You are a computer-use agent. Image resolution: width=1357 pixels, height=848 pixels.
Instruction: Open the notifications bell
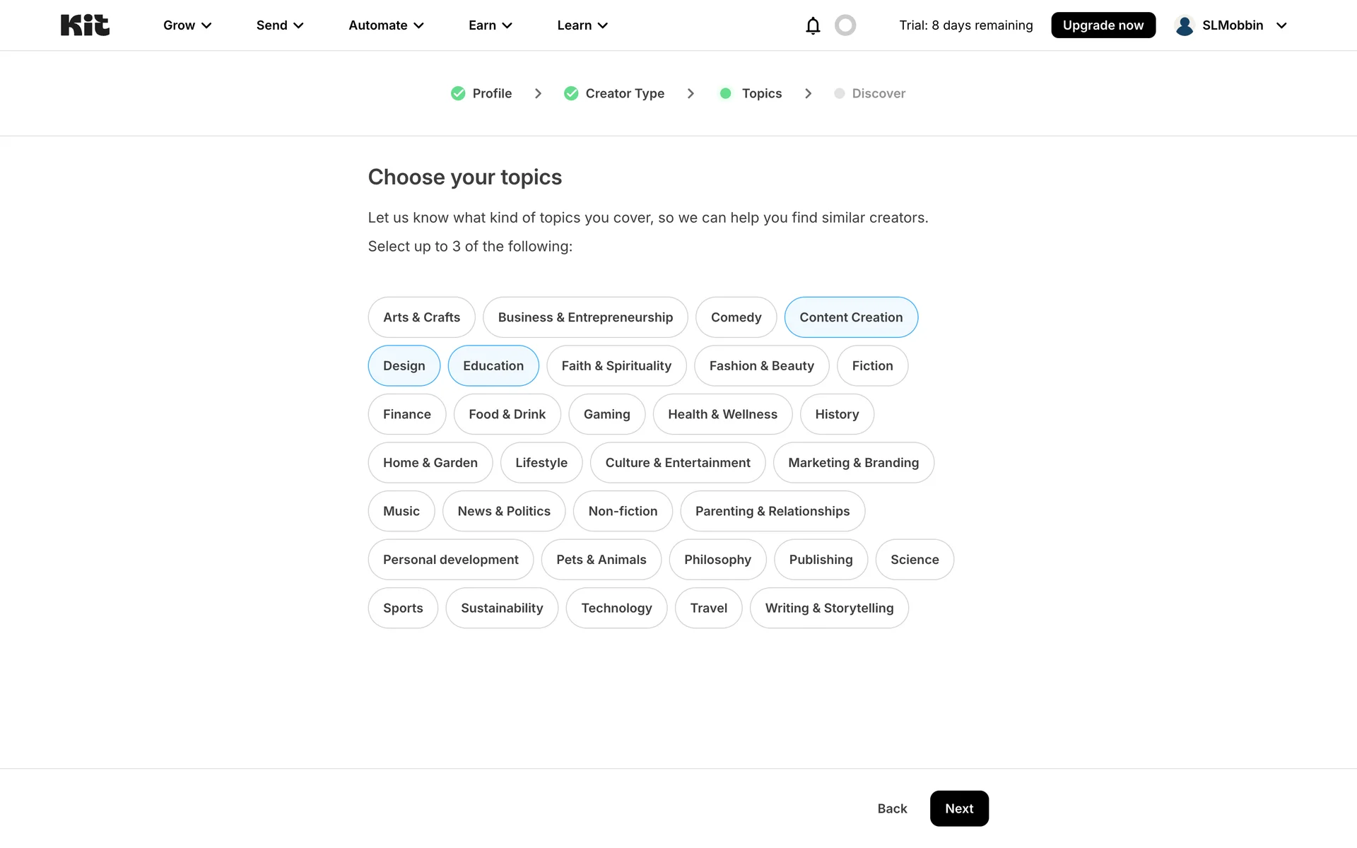click(x=813, y=25)
